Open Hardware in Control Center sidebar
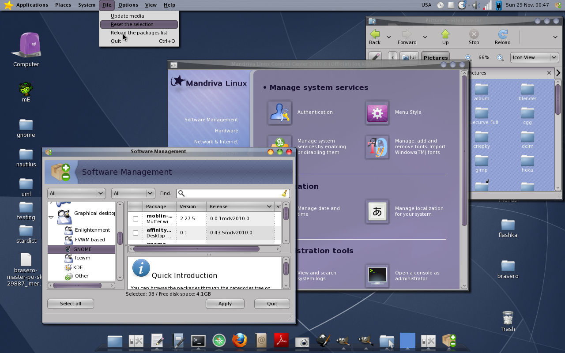The height and width of the screenshot is (353, 565). coord(226,131)
